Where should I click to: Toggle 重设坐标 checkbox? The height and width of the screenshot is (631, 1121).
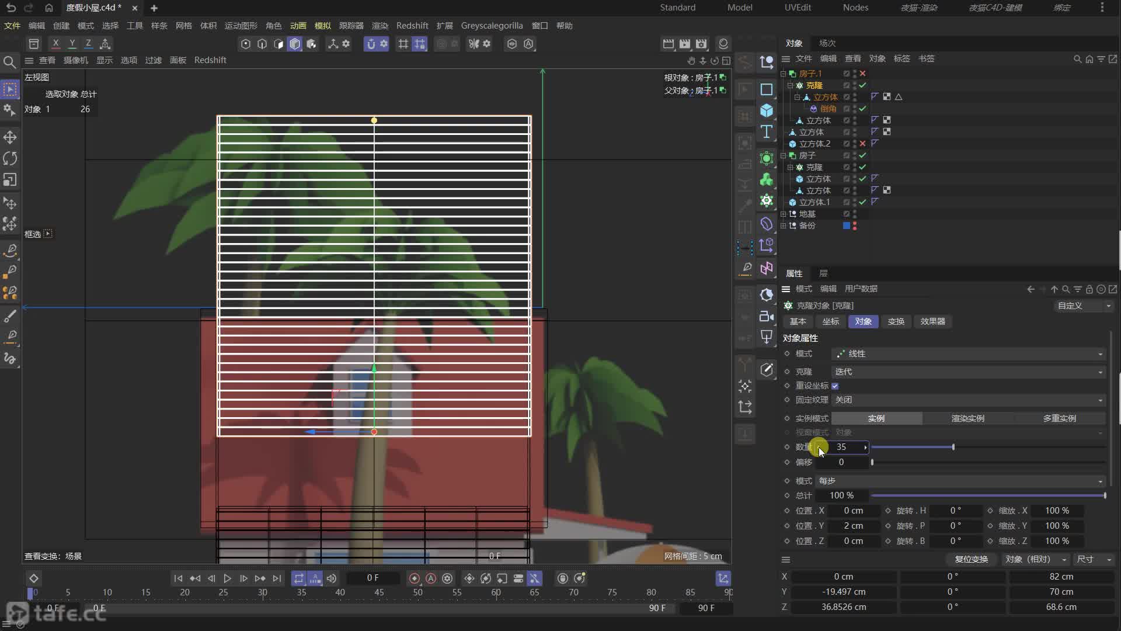(x=835, y=386)
